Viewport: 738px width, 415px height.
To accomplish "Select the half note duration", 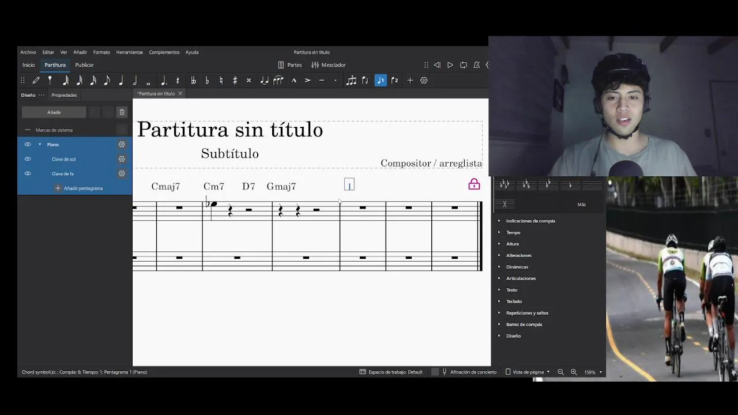I will click(135, 81).
